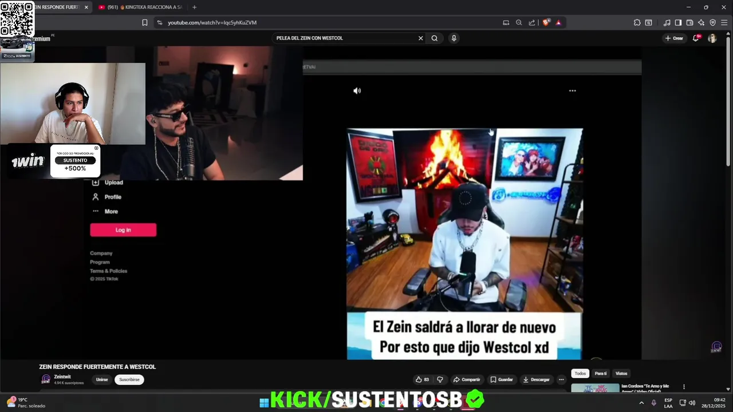Close the 1win Sustento promo ad

[96, 148]
